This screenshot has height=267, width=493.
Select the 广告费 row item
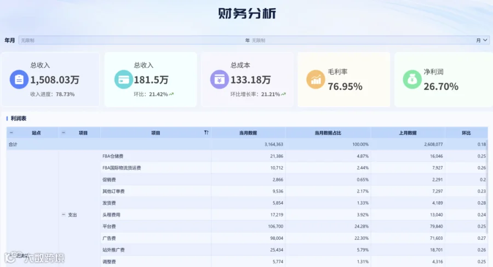click(109, 238)
